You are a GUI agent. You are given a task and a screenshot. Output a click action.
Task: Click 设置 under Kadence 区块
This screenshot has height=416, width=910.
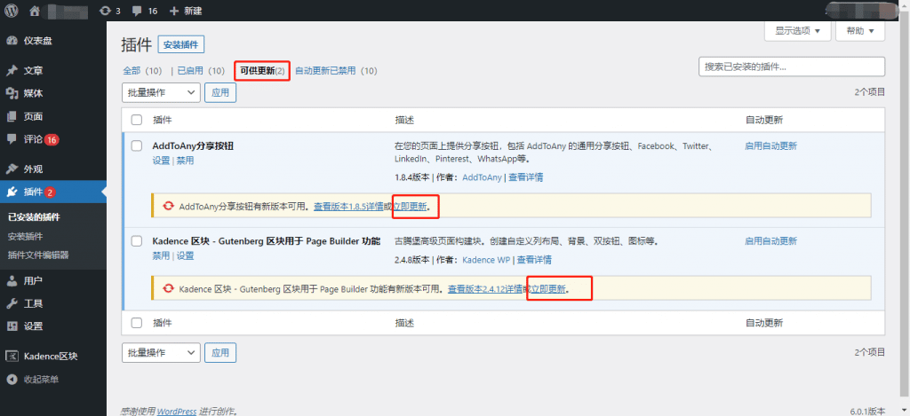(x=185, y=255)
